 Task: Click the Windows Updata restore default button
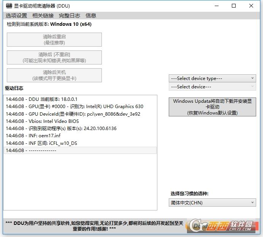point(212,107)
